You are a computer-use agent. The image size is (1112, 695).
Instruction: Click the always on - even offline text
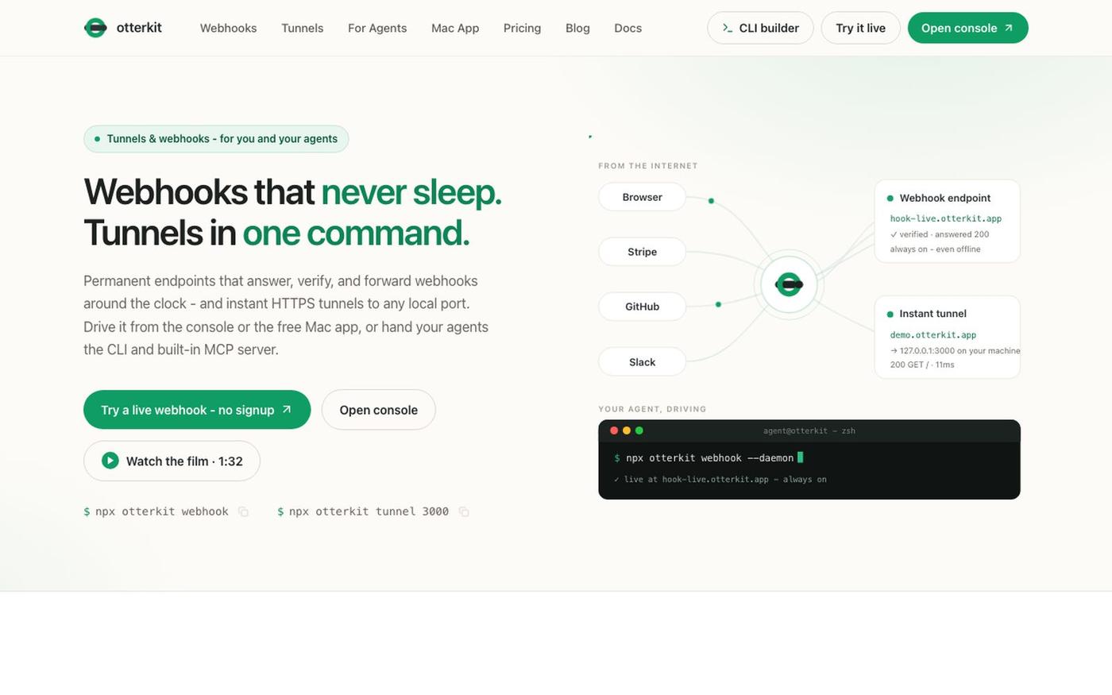[x=935, y=249]
